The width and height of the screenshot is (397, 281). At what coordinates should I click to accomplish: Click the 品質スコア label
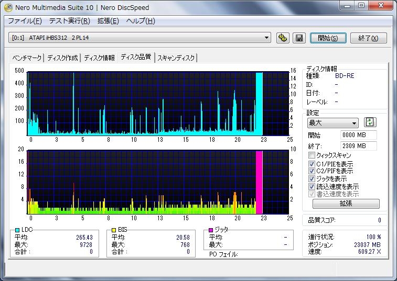pos(322,220)
